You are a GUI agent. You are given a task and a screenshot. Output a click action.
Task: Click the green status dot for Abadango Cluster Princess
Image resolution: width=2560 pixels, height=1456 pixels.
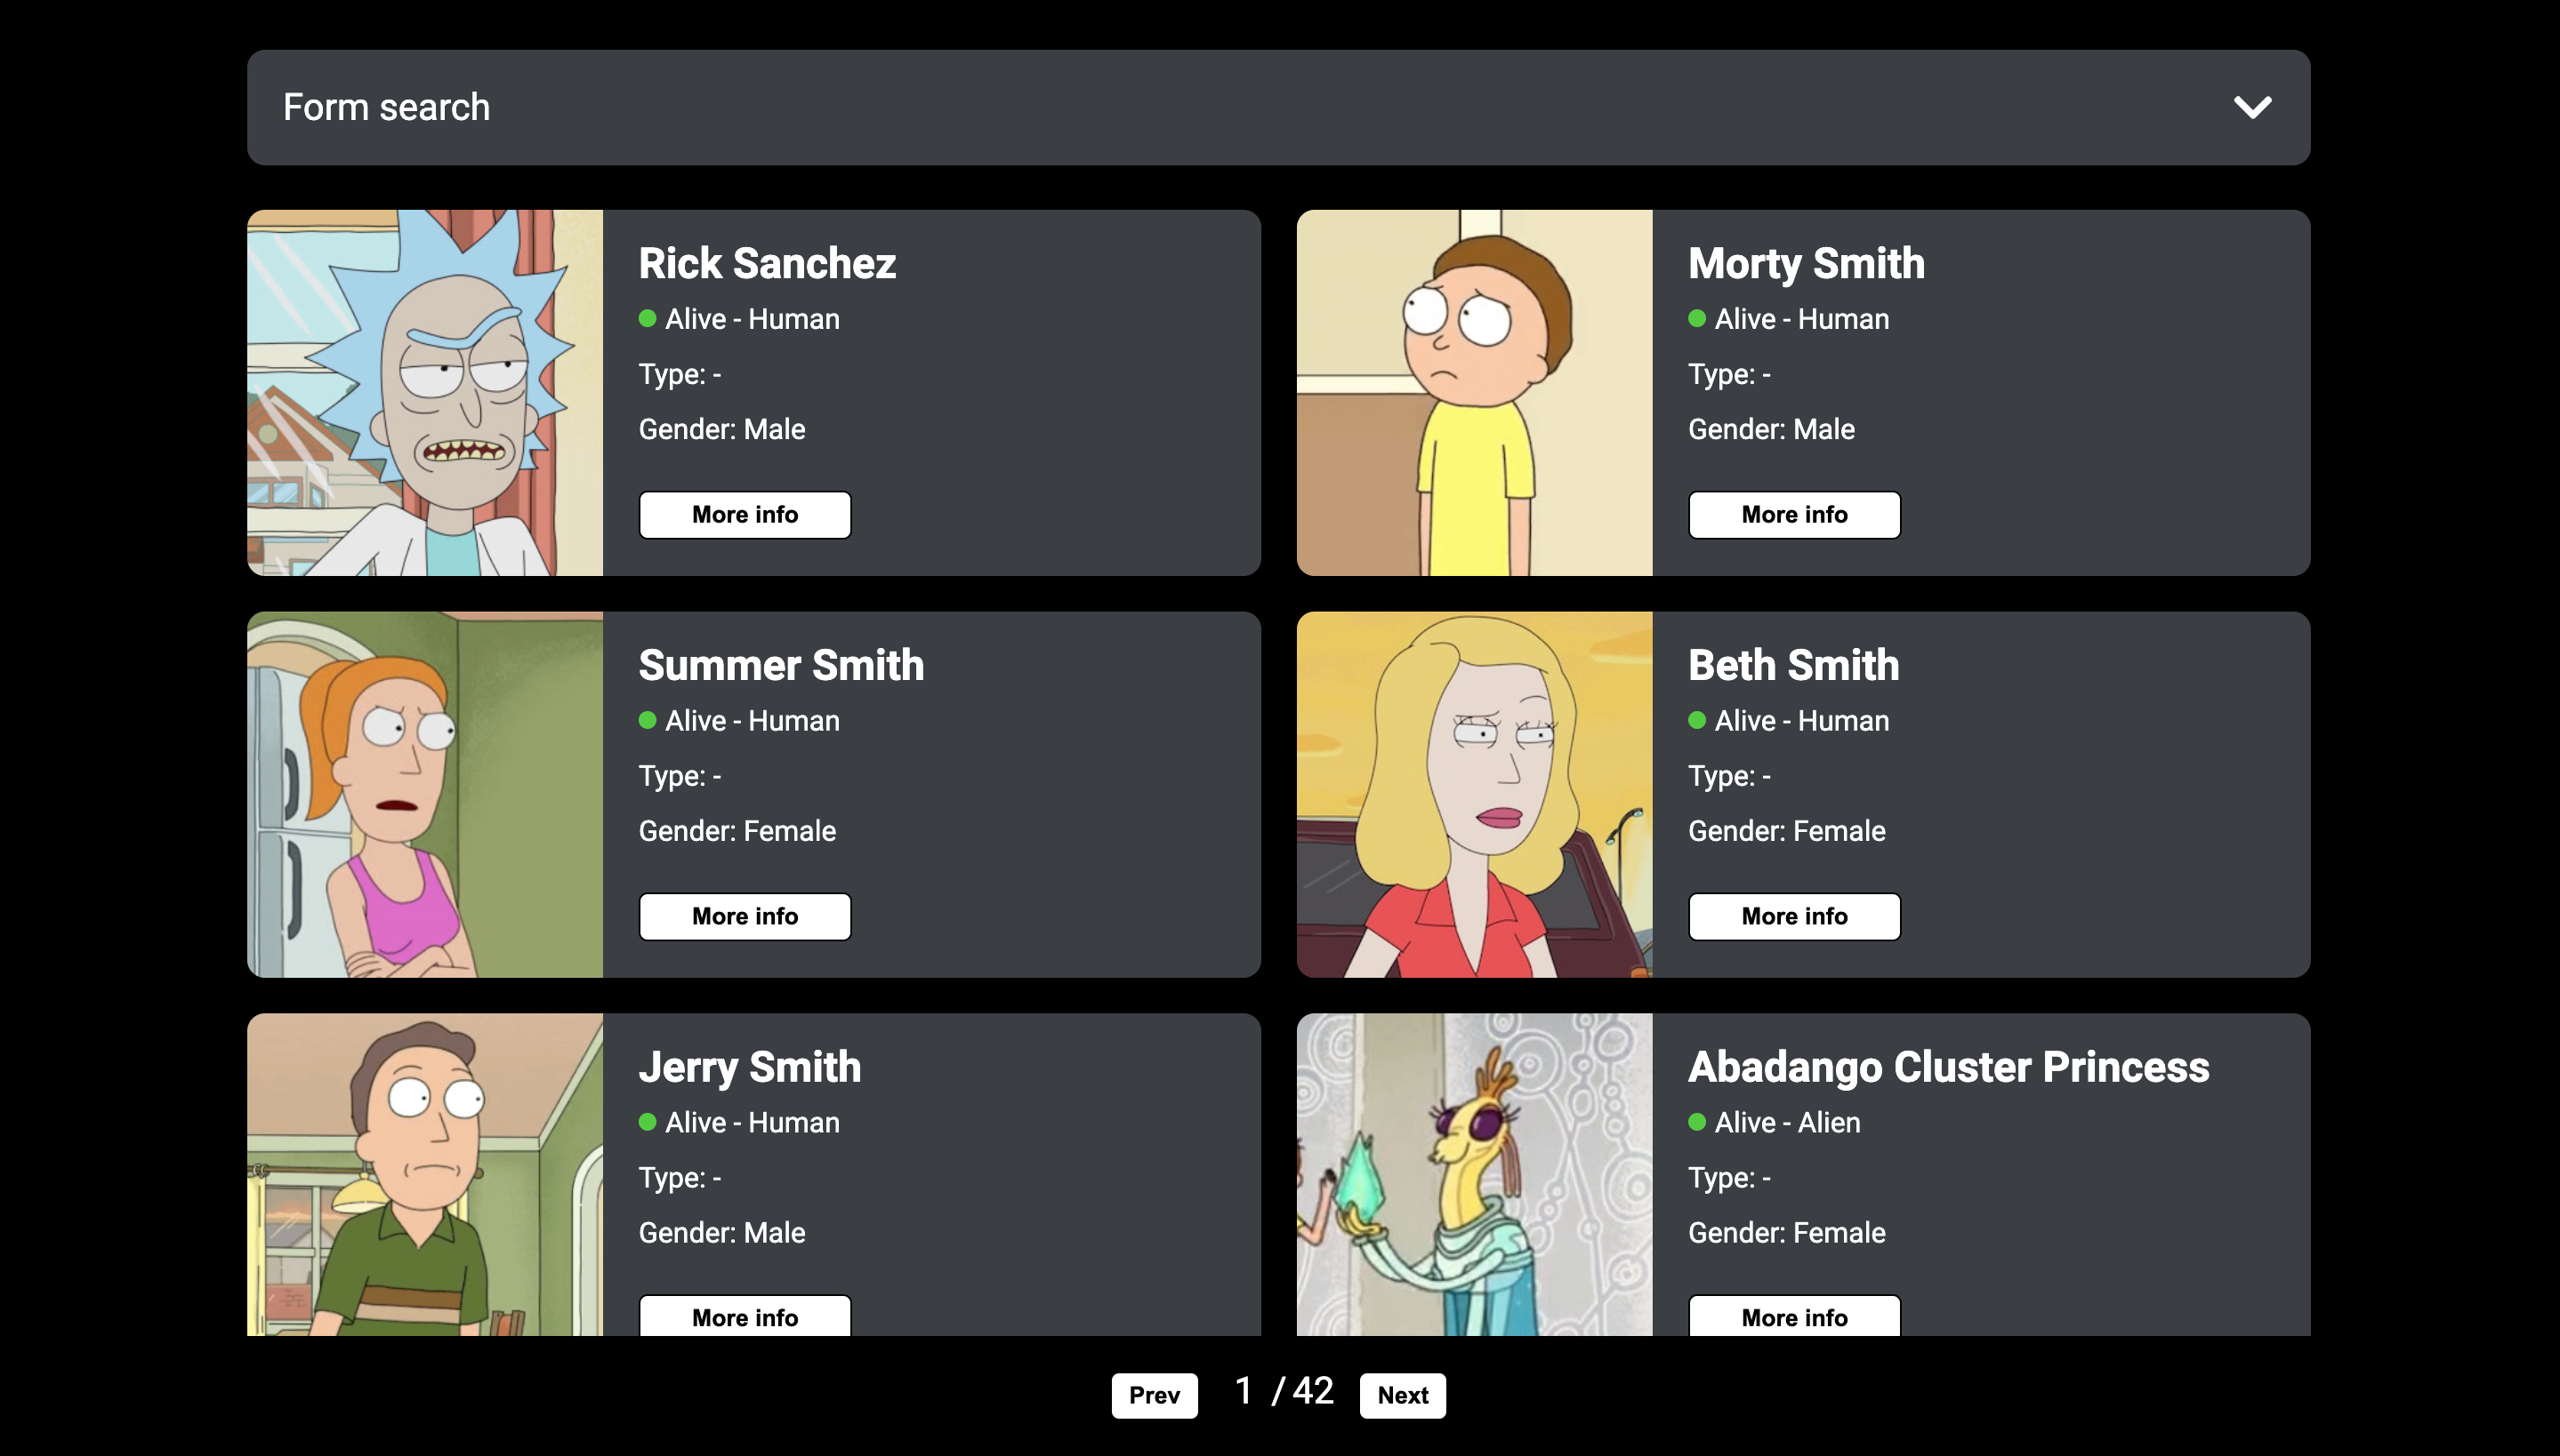pos(1696,1123)
